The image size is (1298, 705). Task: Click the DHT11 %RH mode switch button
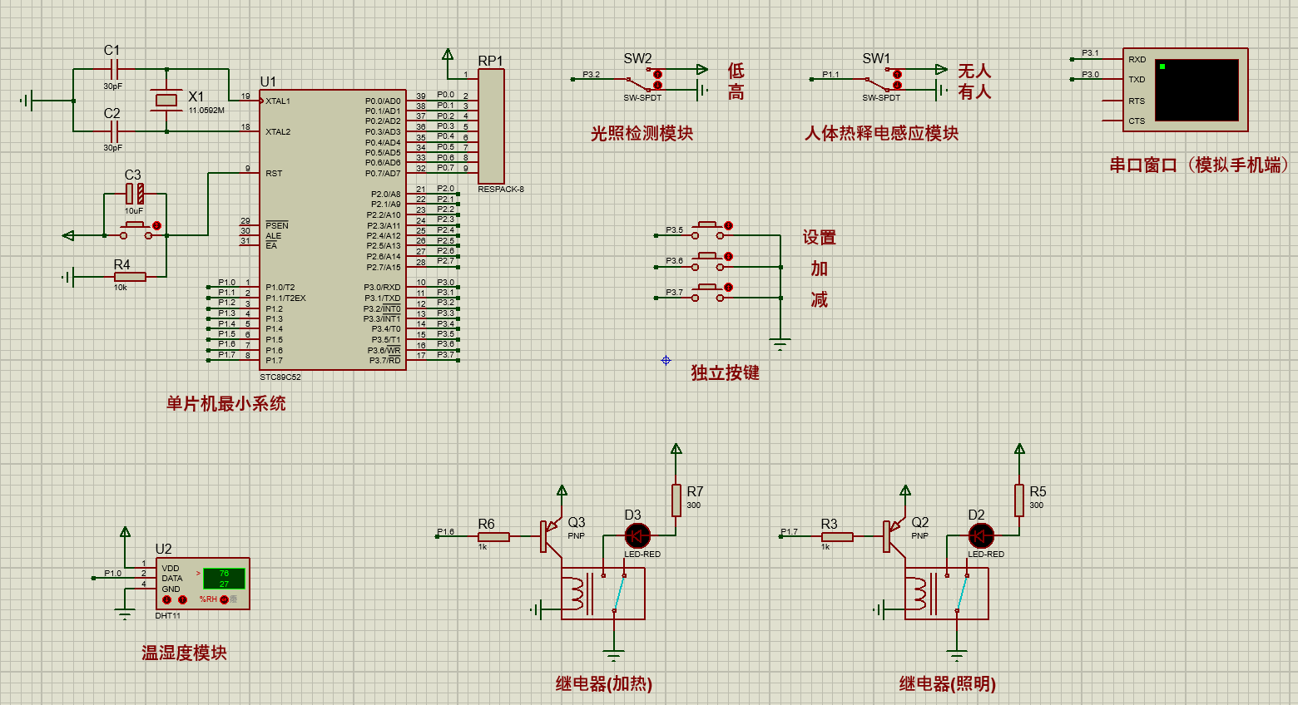click(x=224, y=599)
